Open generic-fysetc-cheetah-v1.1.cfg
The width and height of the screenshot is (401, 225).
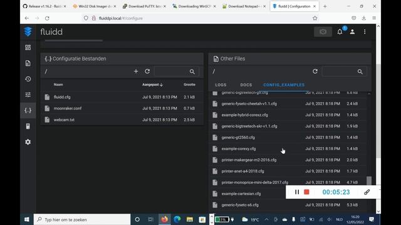(288, 104)
